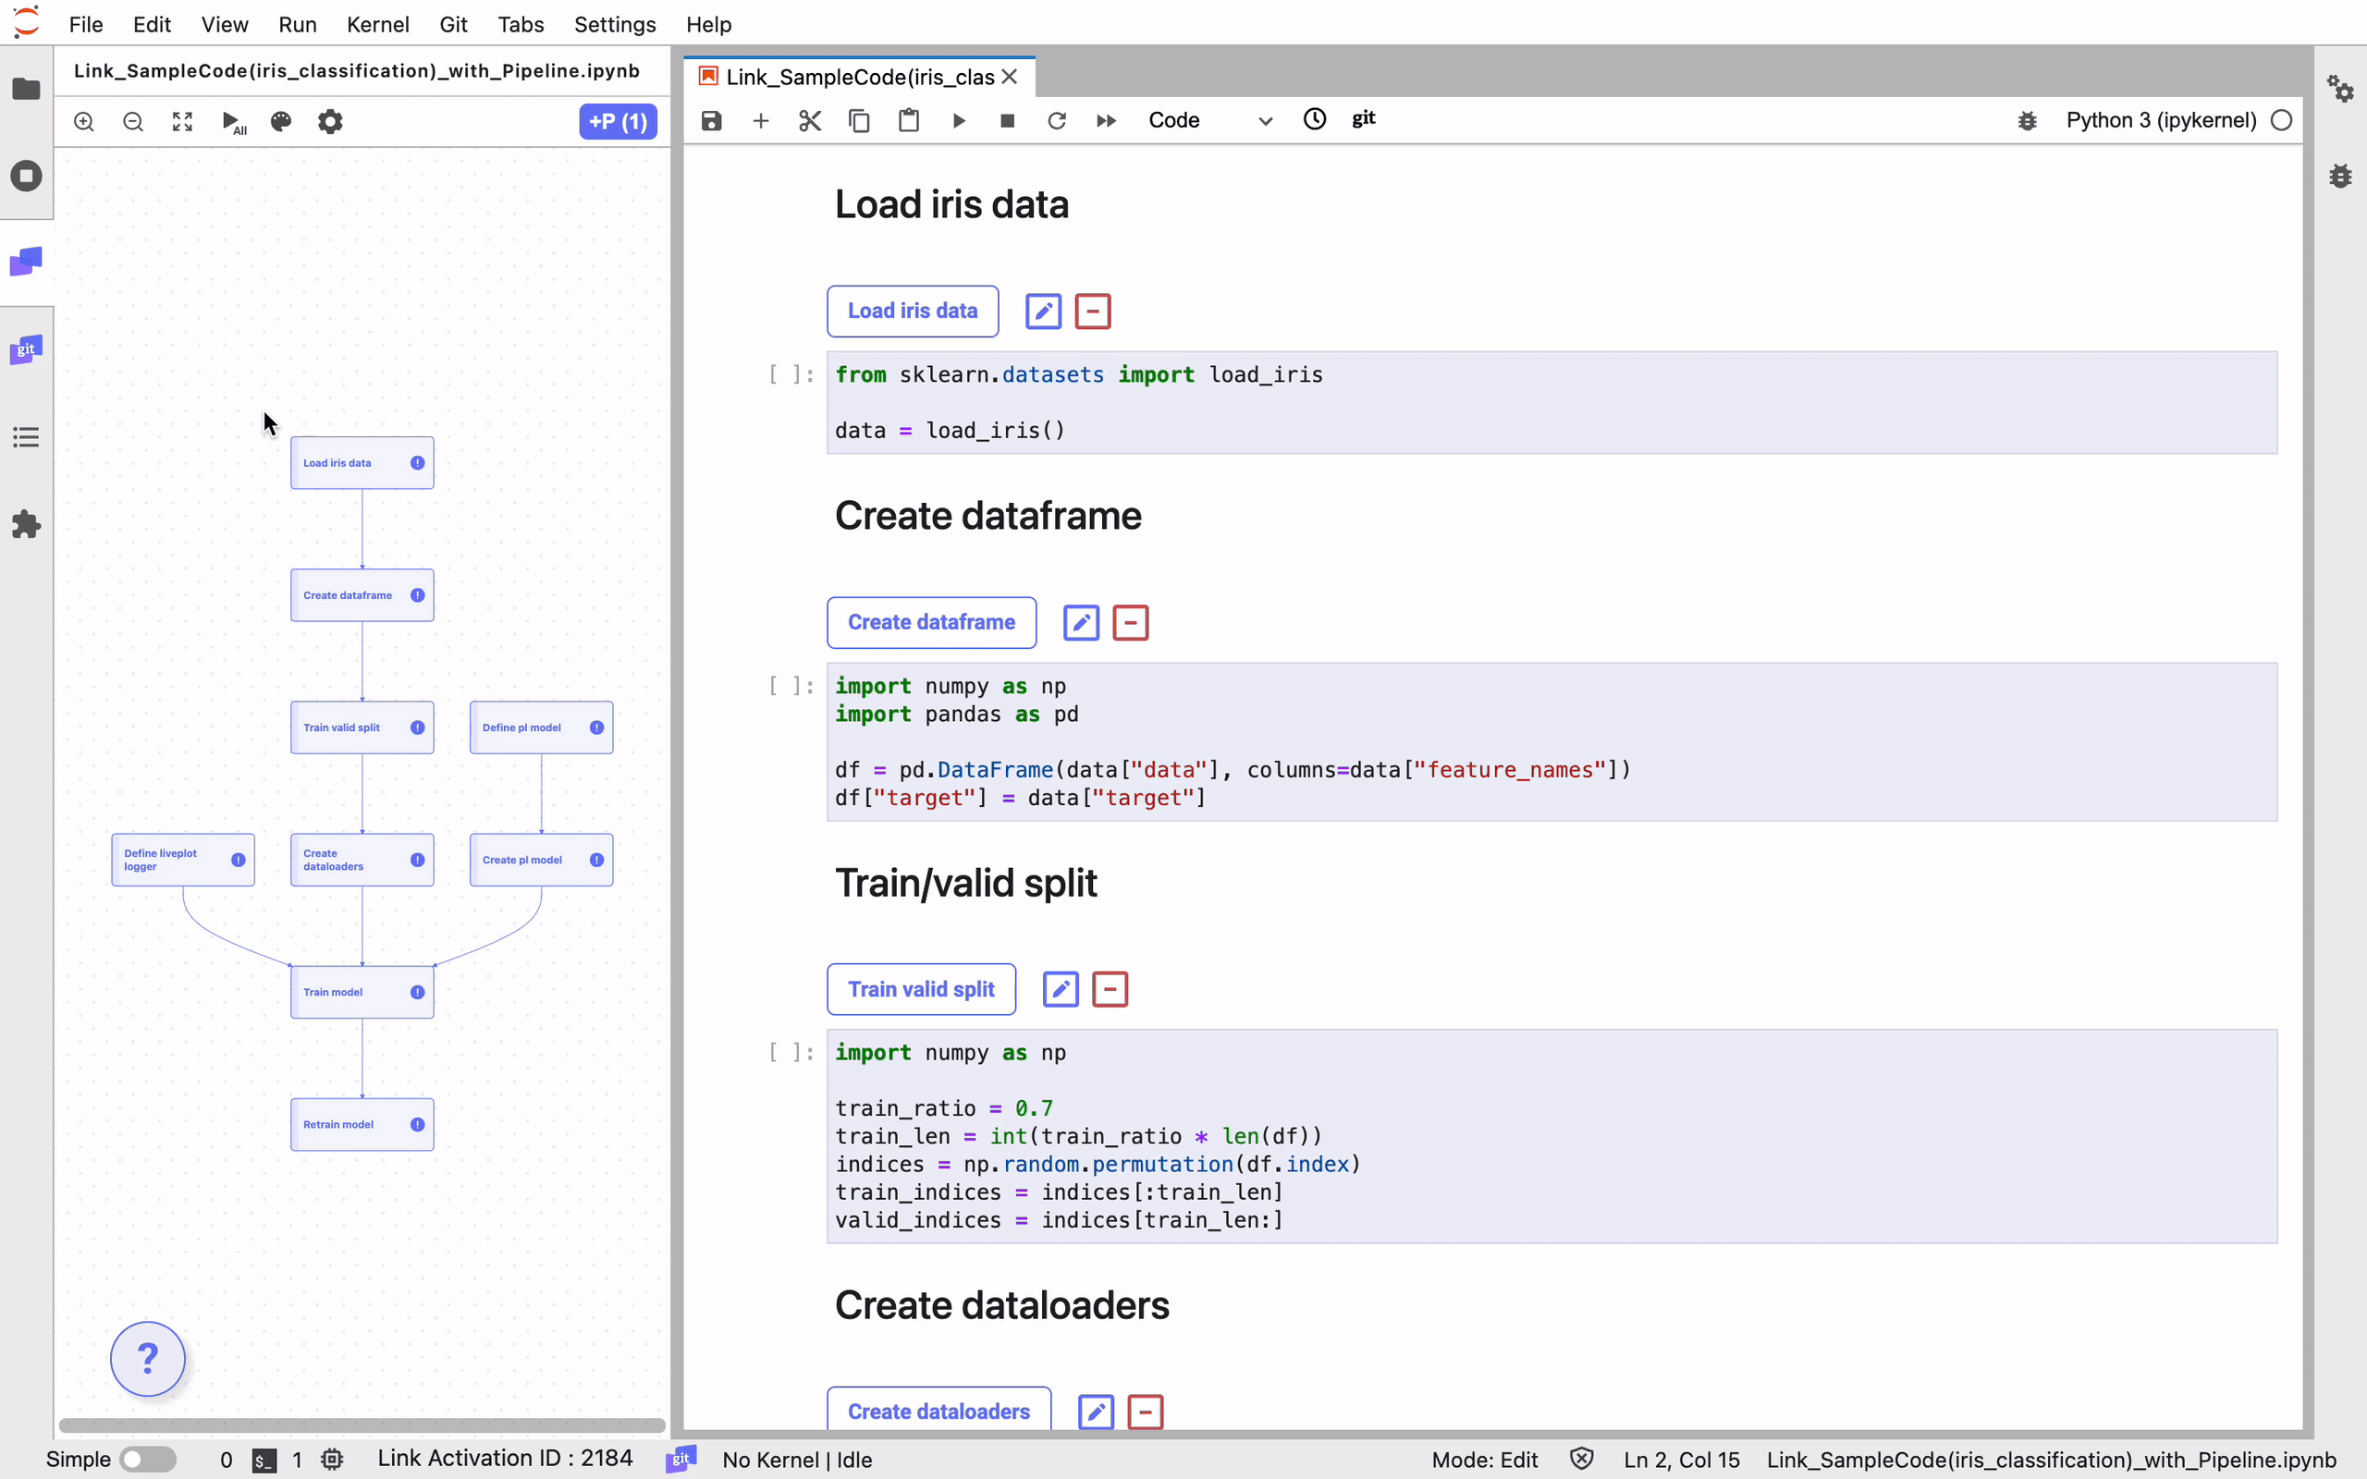Toggle the Simple mode switch
The height and width of the screenshot is (1479, 2367).
point(148,1460)
